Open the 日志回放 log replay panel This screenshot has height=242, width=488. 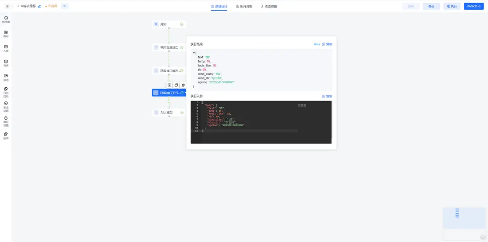pos(6,92)
